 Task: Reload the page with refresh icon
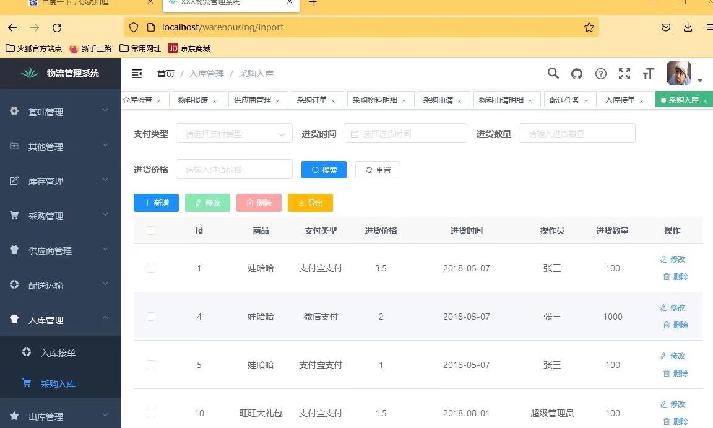[x=57, y=28]
